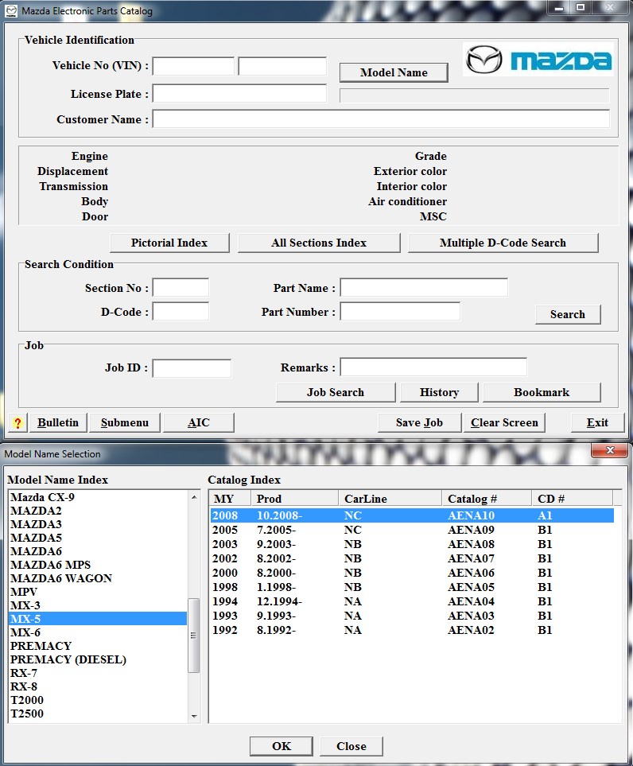The width and height of the screenshot is (633, 766).
Task: Click the AIC button
Action: (198, 422)
